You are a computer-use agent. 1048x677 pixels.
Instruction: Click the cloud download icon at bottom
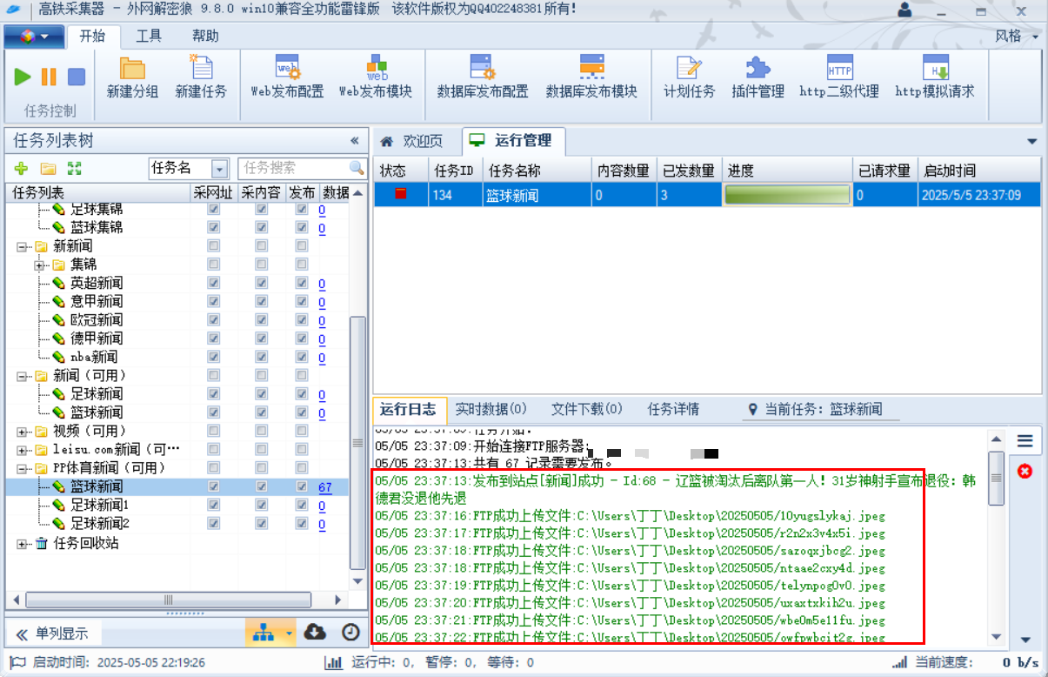point(315,633)
